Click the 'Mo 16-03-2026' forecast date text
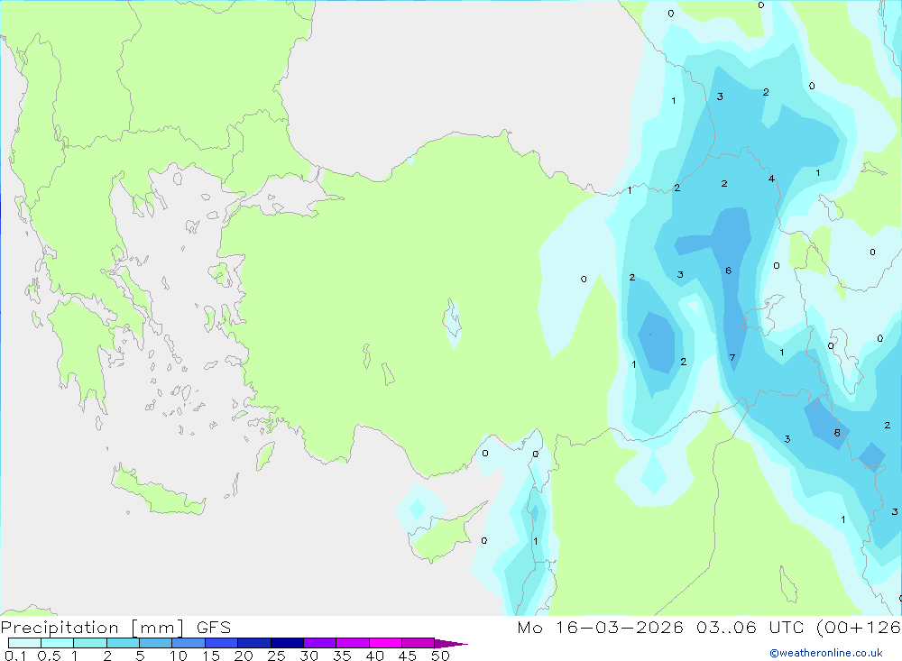This screenshot has width=902, height=661. (600, 627)
